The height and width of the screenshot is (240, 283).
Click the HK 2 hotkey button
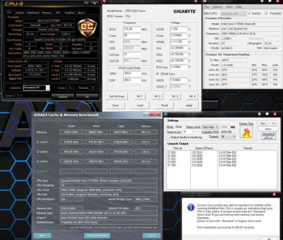coord(157,96)
